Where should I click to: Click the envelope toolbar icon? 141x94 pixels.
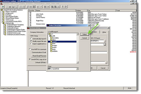[x=31, y=7]
